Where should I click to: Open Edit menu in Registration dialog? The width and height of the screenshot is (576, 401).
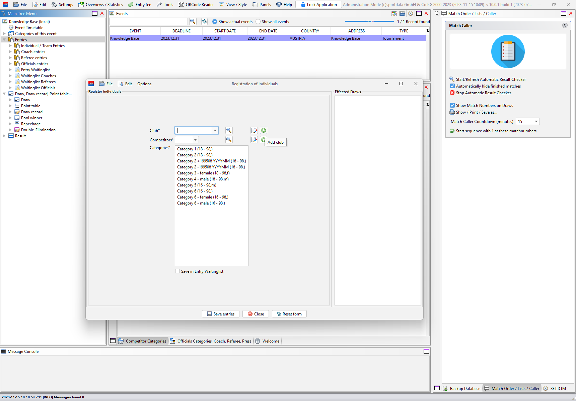[x=125, y=84]
